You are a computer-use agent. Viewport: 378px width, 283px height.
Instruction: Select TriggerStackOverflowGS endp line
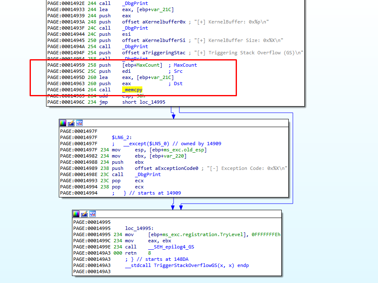coord(187,265)
